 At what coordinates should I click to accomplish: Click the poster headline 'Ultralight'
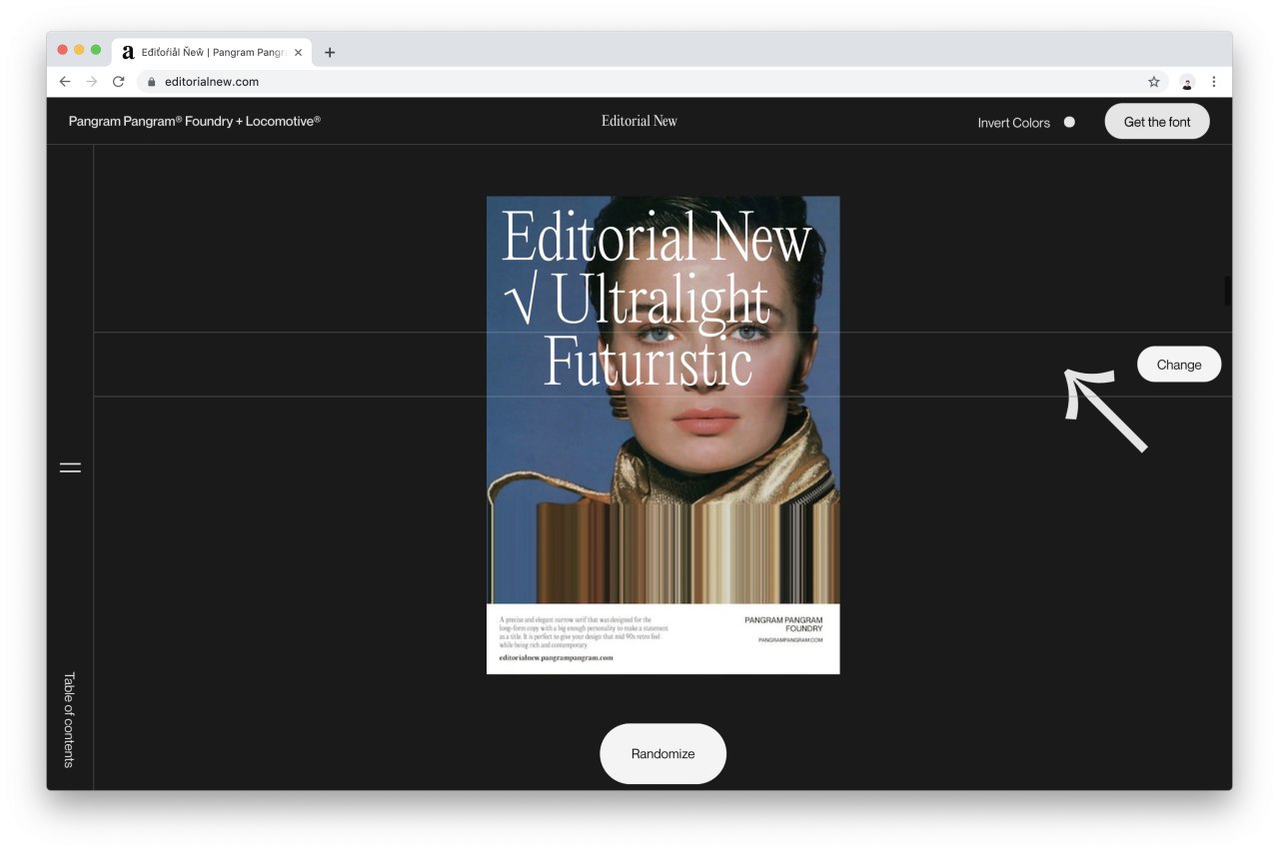[x=660, y=300]
